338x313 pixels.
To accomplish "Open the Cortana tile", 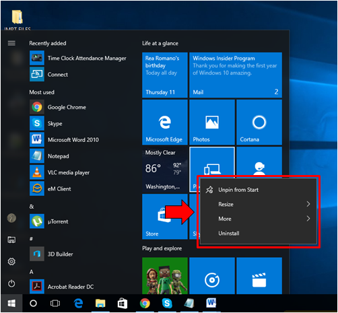I will click(259, 123).
